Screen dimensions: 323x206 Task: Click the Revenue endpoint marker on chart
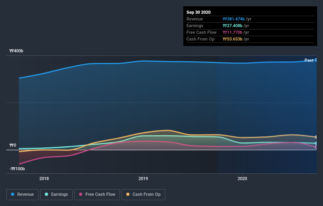pyautogui.click(x=316, y=60)
